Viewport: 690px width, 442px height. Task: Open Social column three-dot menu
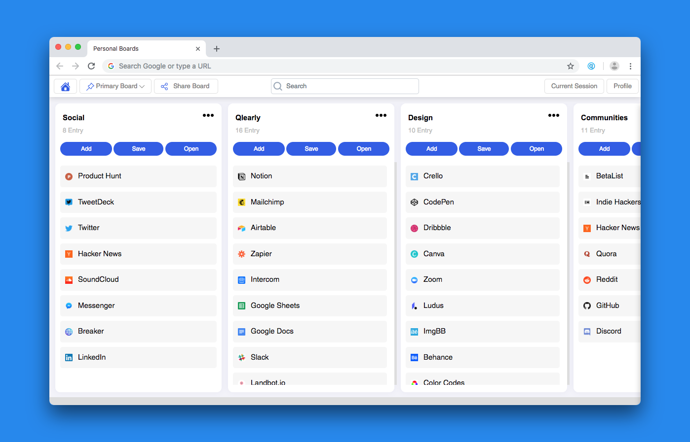[208, 115]
